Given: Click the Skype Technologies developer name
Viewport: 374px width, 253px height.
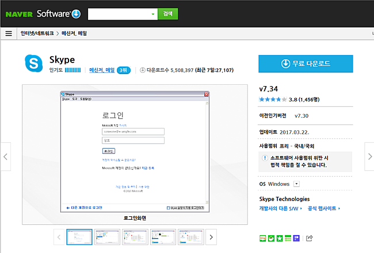Looking at the screenshot, I should [284, 199].
